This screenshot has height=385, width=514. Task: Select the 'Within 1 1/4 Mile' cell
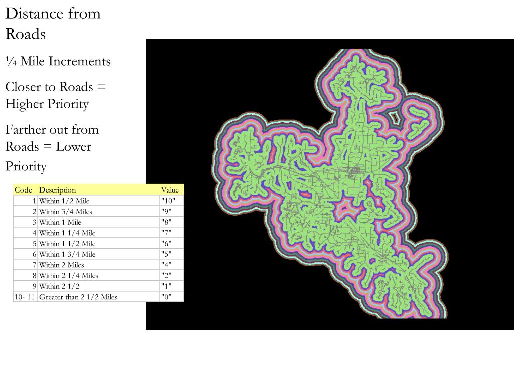99,233
